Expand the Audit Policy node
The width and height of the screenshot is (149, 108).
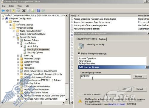click(x=21, y=46)
